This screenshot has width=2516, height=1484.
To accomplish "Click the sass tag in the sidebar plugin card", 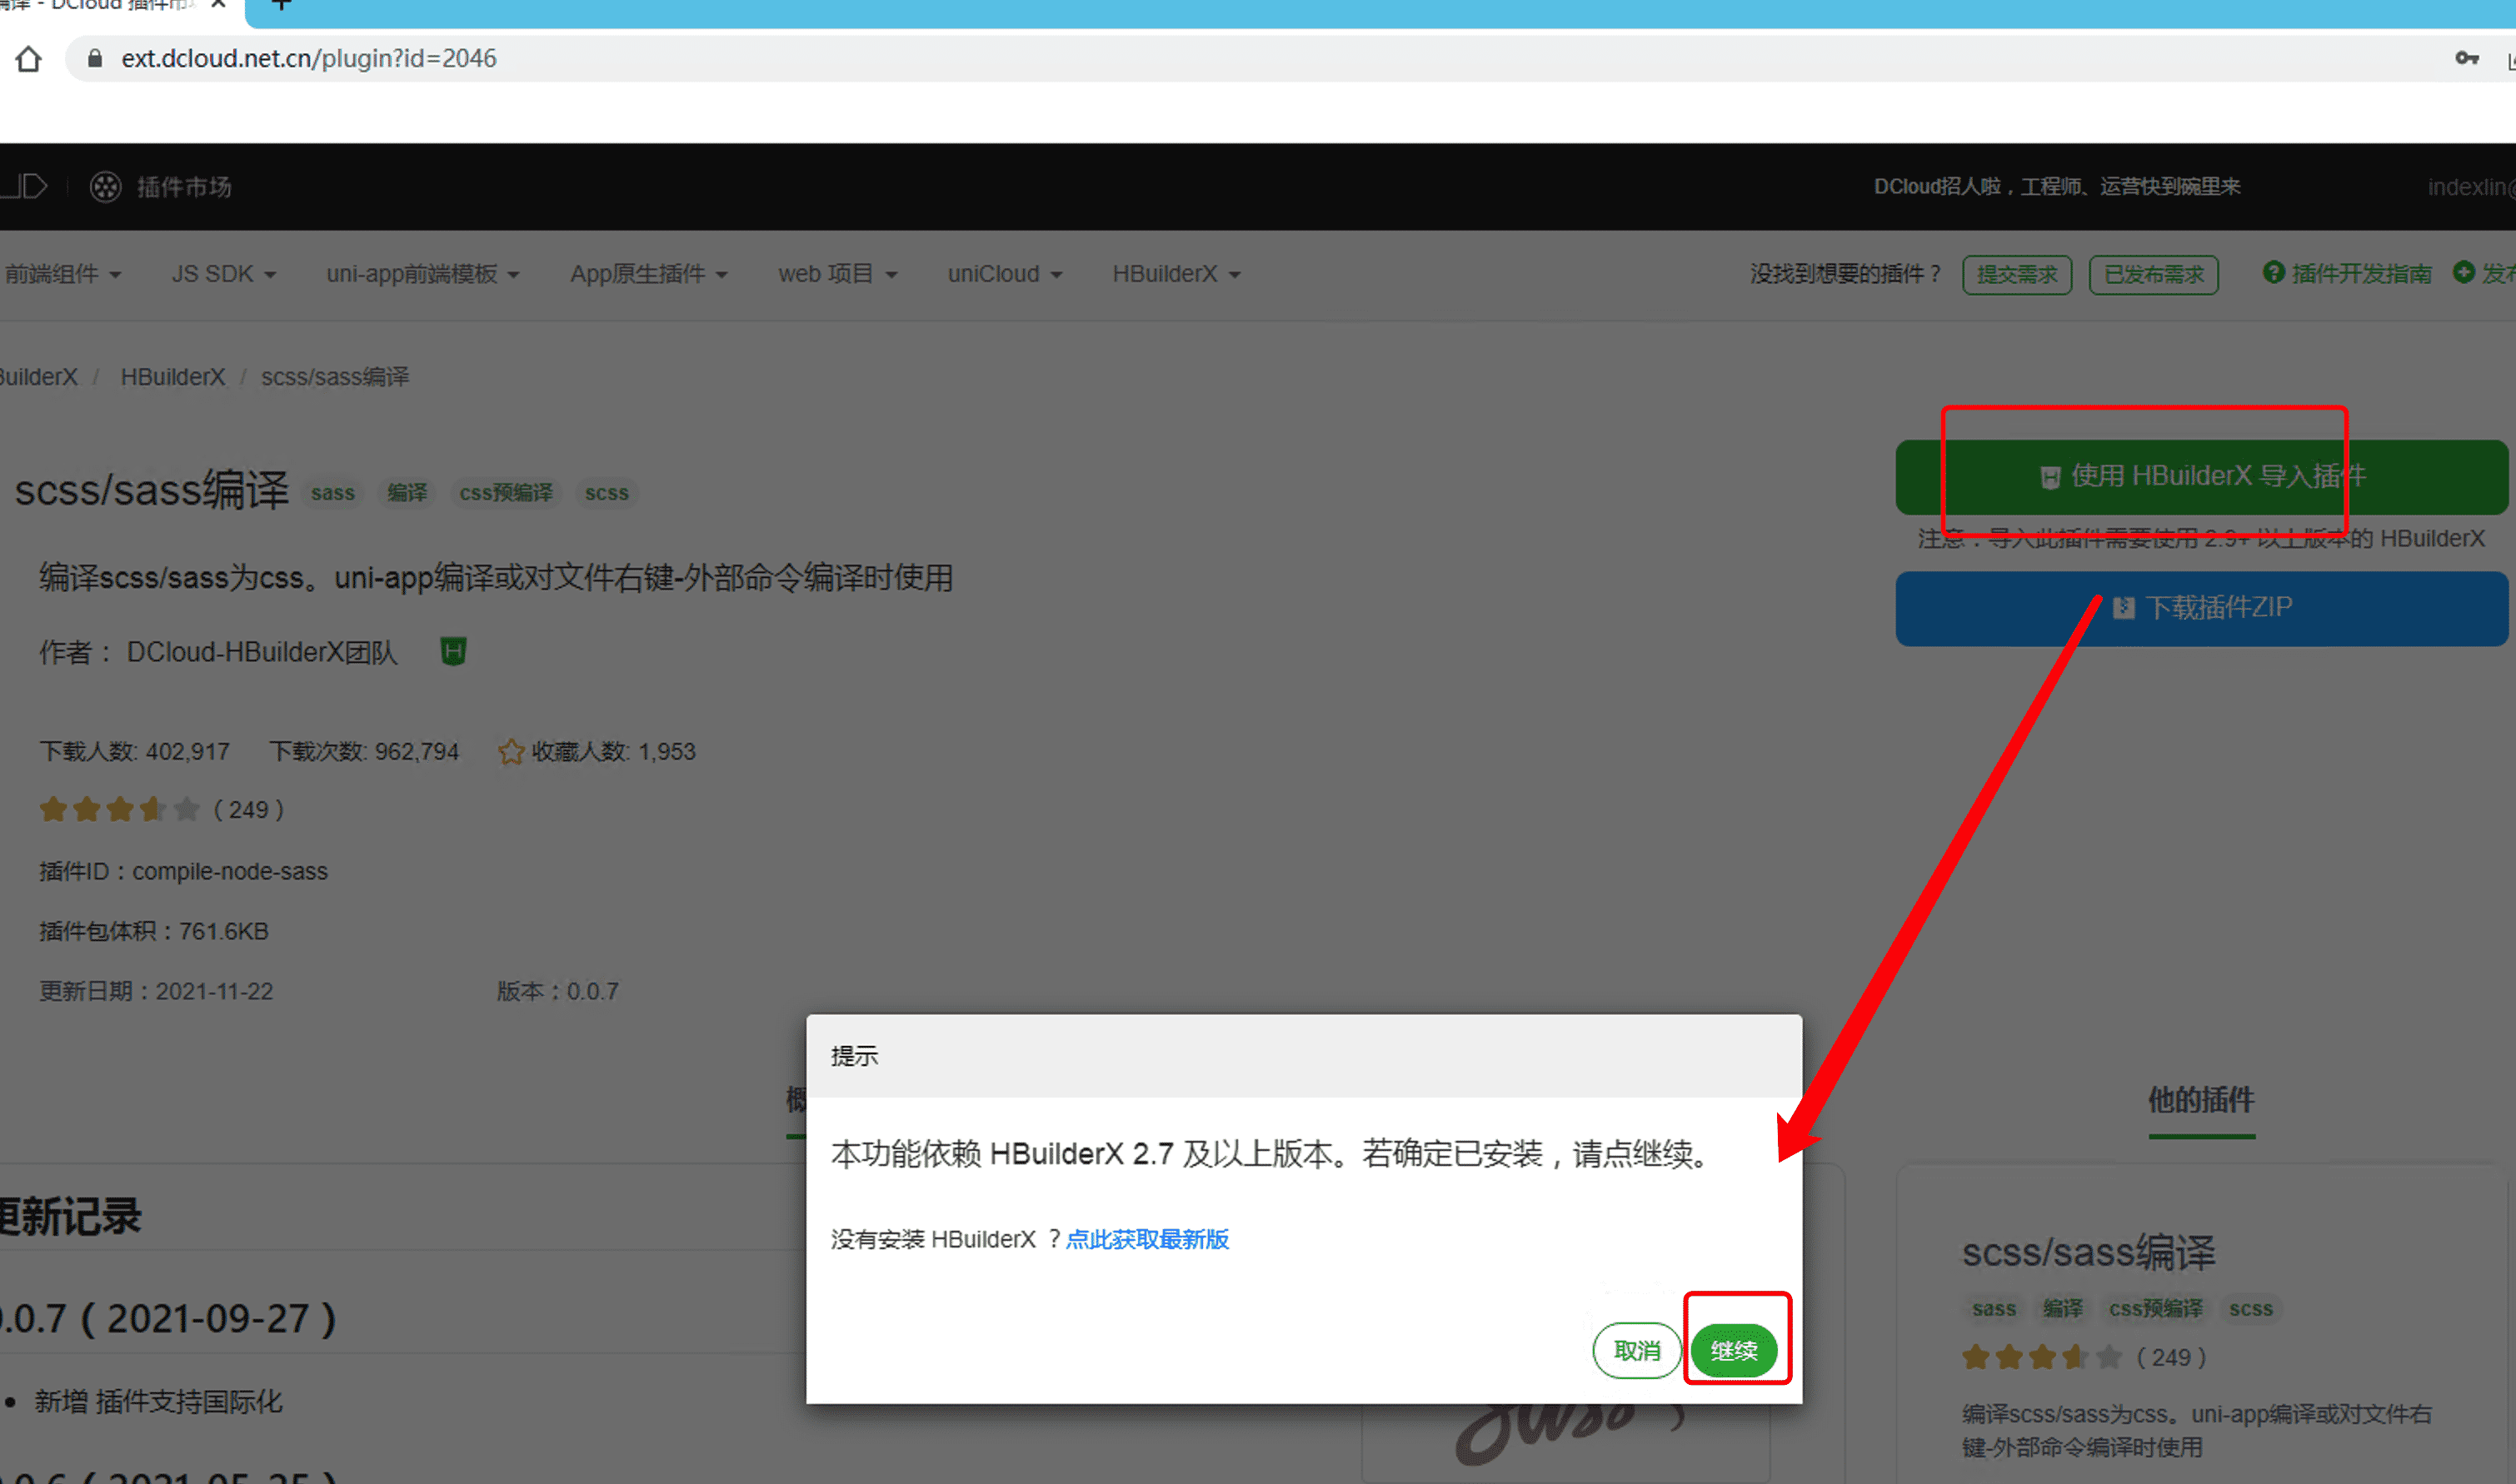I will pos(1994,1309).
